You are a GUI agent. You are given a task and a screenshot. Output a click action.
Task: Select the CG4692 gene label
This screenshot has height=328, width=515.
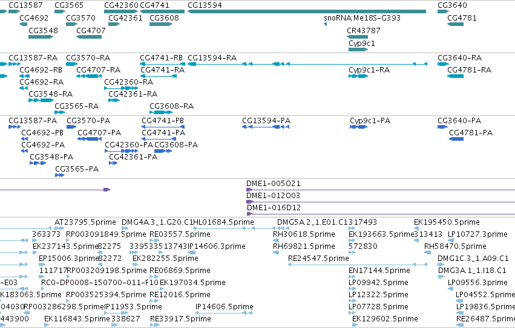(x=34, y=18)
